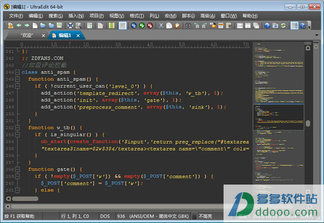The height and width of the screenshot is (223, 324).
Task: Click the vertical scrollbar round thumb
Action: [x=308, y=123]
